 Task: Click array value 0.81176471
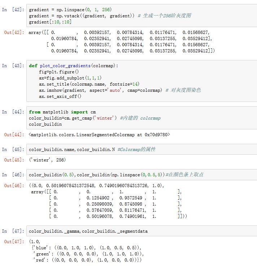point(132,210)
